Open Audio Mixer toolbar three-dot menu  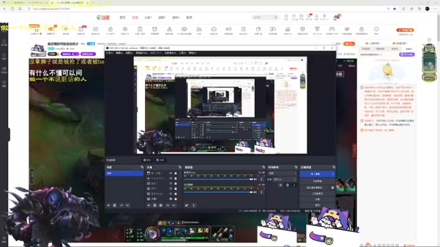[x=194, y=205]
